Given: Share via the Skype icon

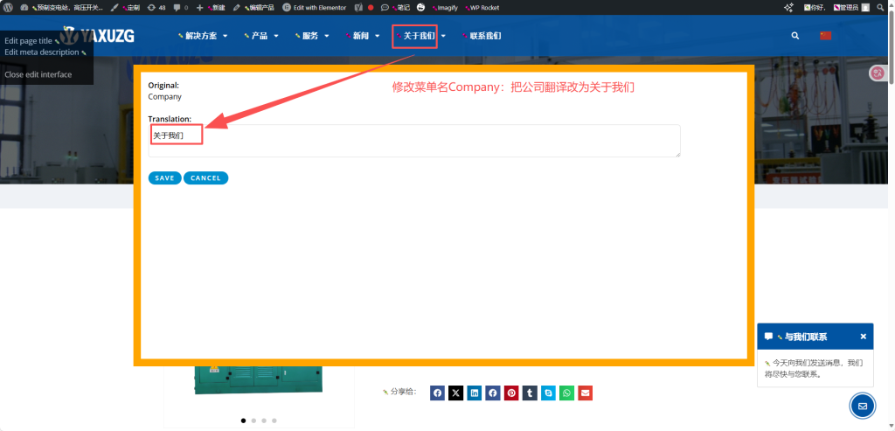Looking at the screenshot, I should coord(548,393).
